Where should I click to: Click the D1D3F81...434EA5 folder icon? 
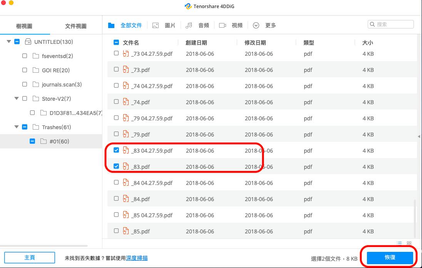[x=44, y=113]
